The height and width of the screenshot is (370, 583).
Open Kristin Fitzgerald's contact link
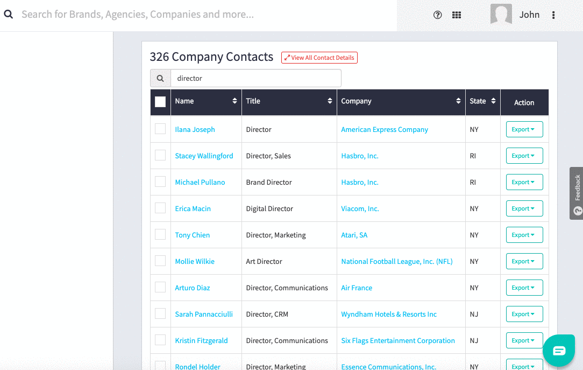202,341
